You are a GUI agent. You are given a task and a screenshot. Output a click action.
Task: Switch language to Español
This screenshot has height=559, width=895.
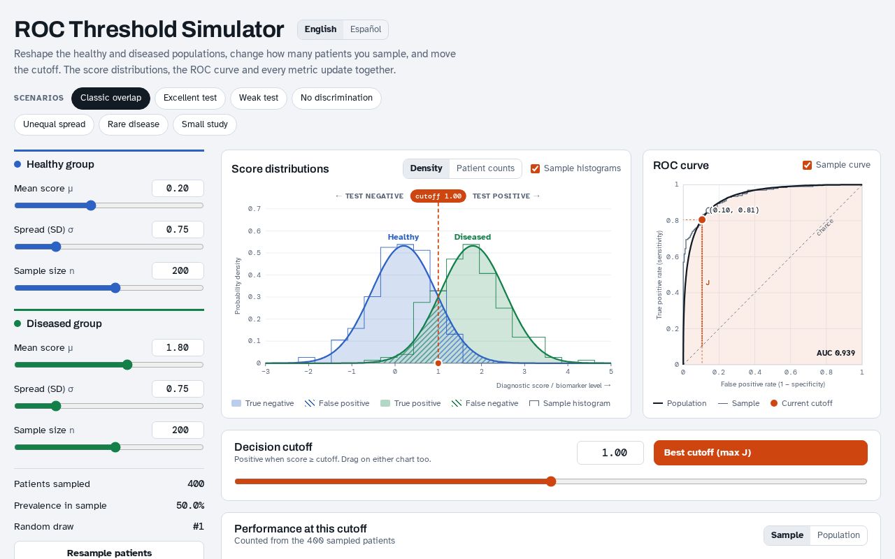pyautogui.click(x=366, y=29)
